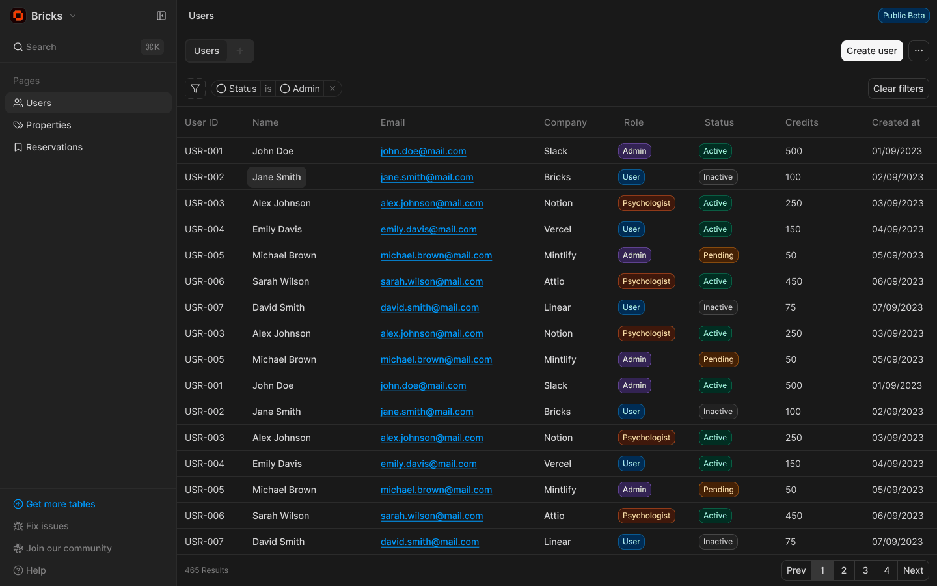Collapse the sidebar with the panel icon
The height and width of the screenshot is (586, 937).
(x=161, y=16)
